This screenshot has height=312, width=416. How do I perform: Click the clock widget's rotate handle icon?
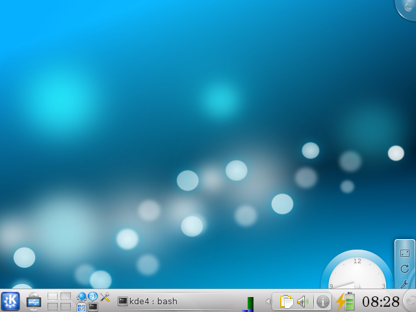(x=405, y=268)
